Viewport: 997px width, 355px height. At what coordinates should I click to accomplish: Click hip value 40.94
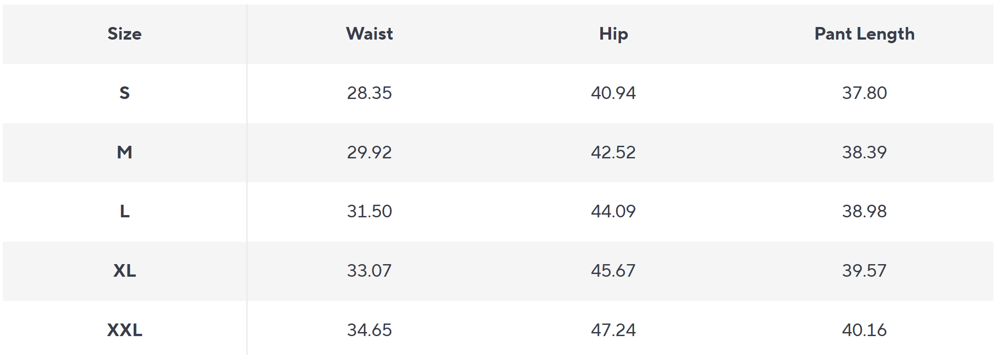pos(613,93)
